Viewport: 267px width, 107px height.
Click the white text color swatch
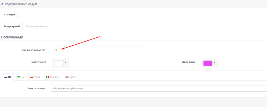coord(59,63)
